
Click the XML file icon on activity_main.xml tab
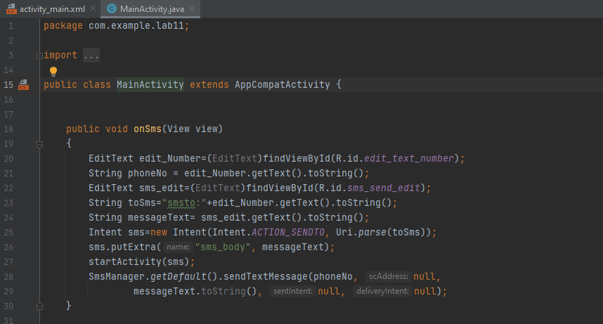tap(11, 9)
